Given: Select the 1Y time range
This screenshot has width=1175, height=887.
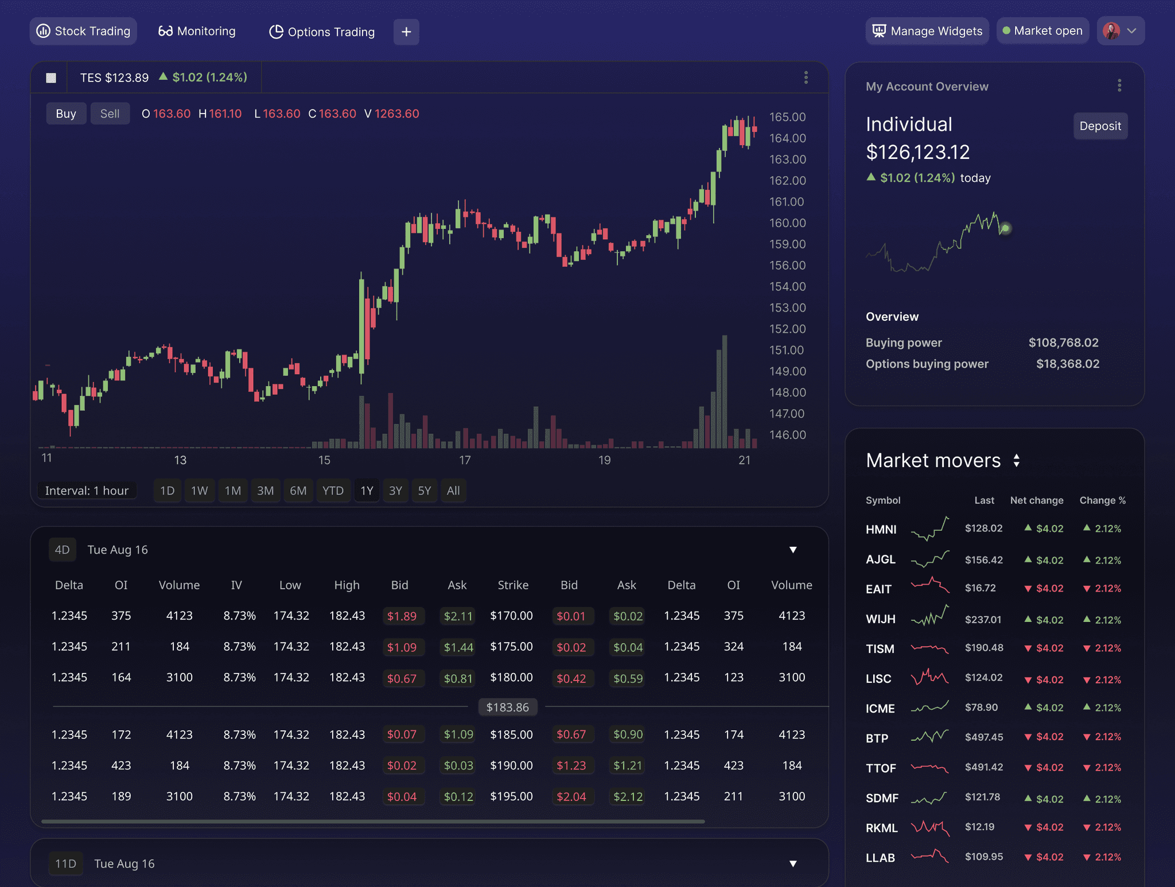Looking at the screenshot, I should tap(367, 491).
